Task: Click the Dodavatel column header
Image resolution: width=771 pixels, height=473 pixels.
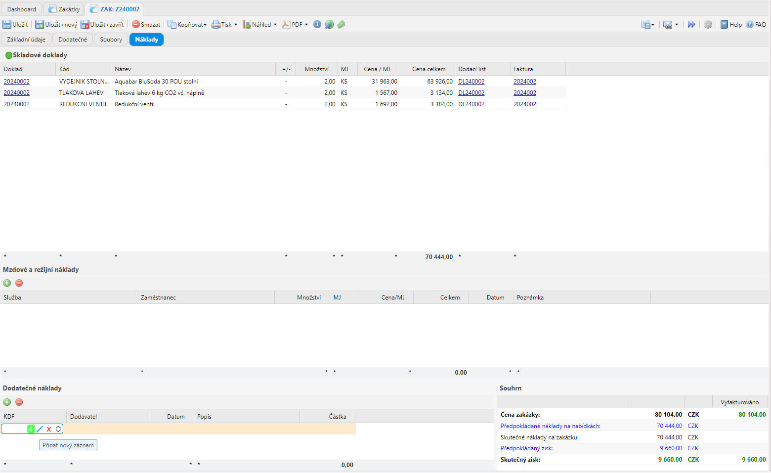Action: pyautogui.click(x=108, y=417)
